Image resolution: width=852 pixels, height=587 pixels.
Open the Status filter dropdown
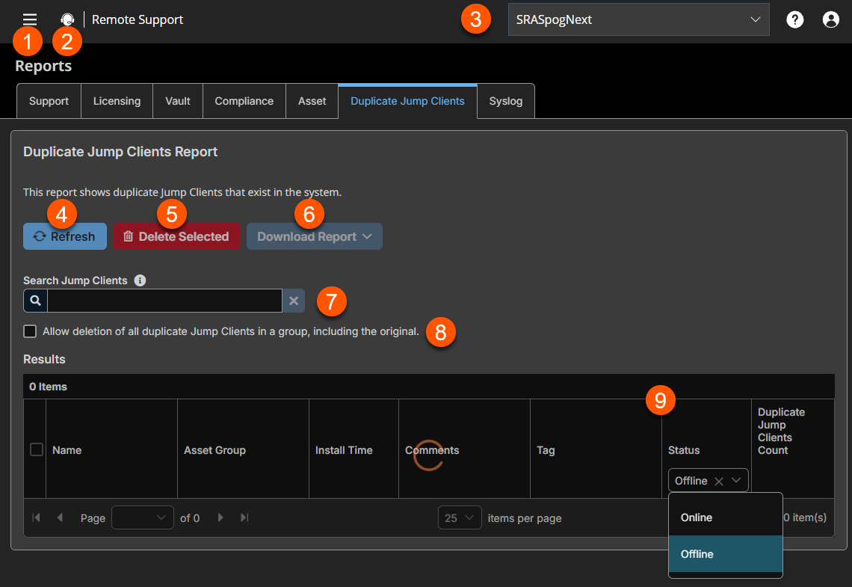(736, 481)
